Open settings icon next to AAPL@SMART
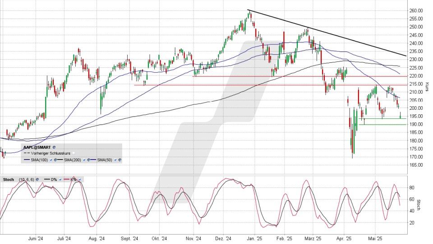Viewport: 433px width, 244px height. tap(54, 147)
